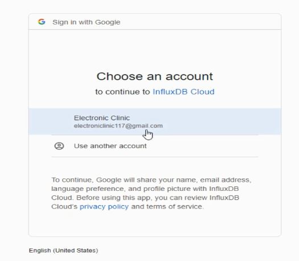Screen dimensions: 299x261
Task: Click the person icon beside Use another account
Action: tap(59, 146)
